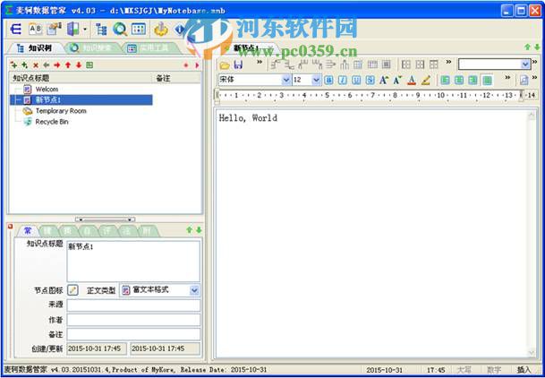Click the main menu icon in the toolbar
Viewport: 545px width, 378px height.
click(15, 30)
